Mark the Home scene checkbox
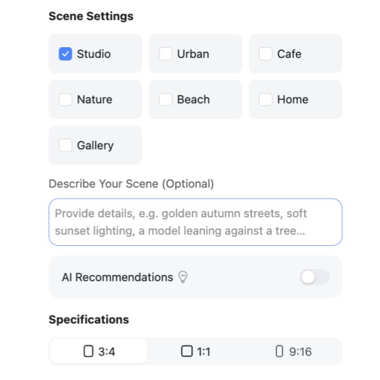Screen dimensions: 380x380 pos(266,99)
